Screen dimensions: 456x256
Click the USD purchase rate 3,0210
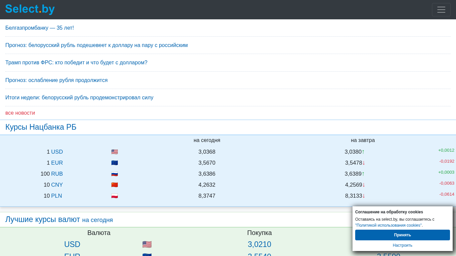tap(259, 244)
